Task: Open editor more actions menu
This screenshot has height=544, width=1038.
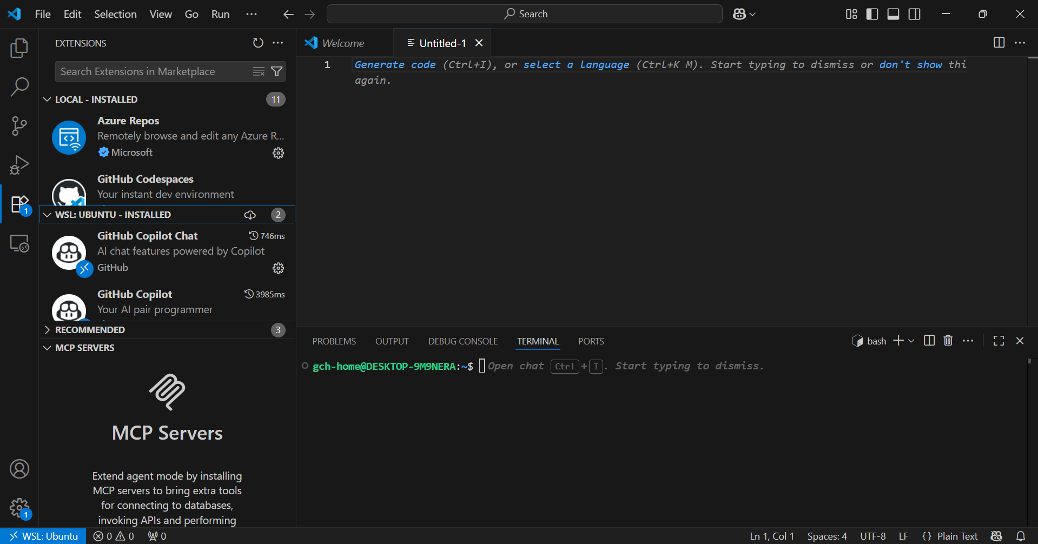Action: pyautogui.click(x=1020, y=43)
